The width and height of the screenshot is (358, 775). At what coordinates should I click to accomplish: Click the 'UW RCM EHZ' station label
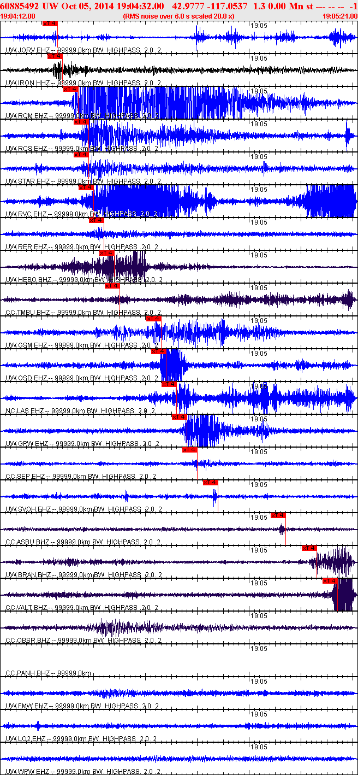(x=27, y=116)
